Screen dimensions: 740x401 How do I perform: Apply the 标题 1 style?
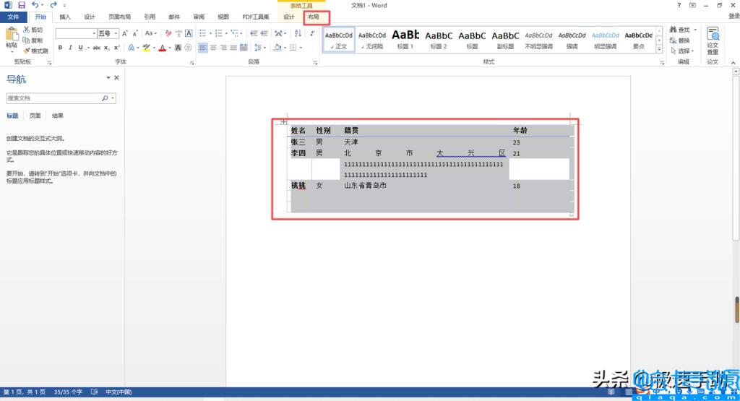405,39
